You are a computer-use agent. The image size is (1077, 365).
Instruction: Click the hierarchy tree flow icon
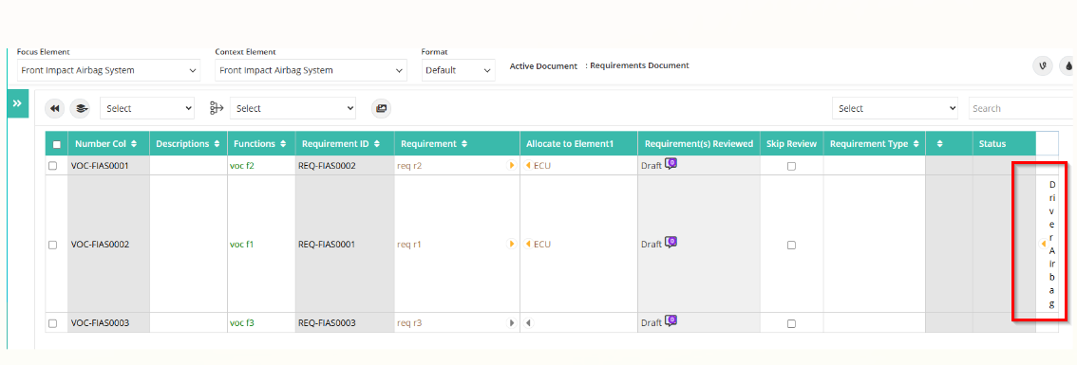[217, 108]
